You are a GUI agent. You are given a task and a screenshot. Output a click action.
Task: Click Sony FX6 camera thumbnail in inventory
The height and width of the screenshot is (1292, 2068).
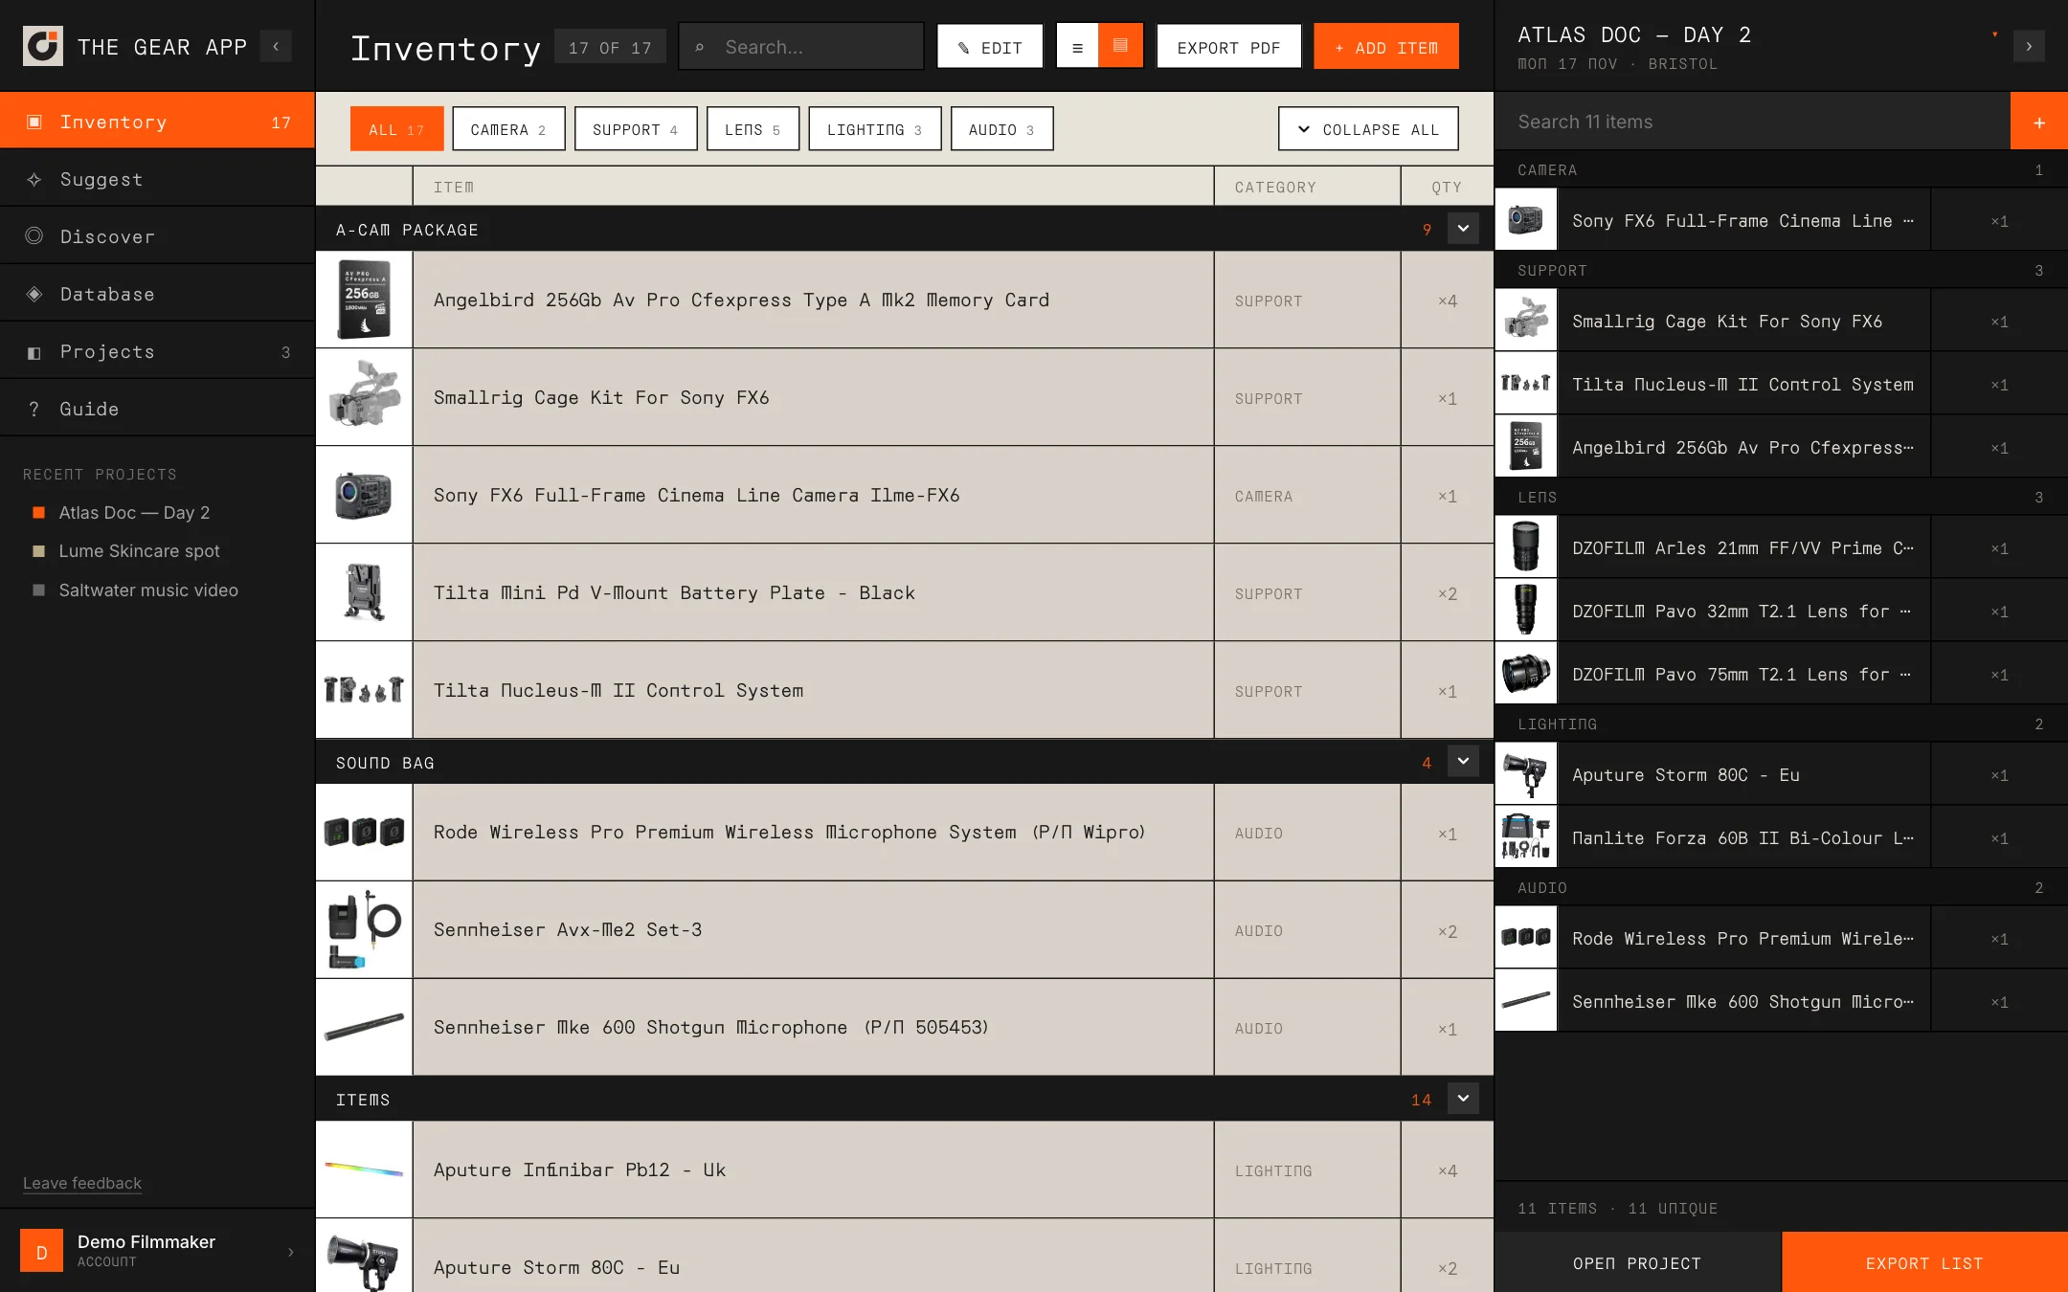coord(364,495)
